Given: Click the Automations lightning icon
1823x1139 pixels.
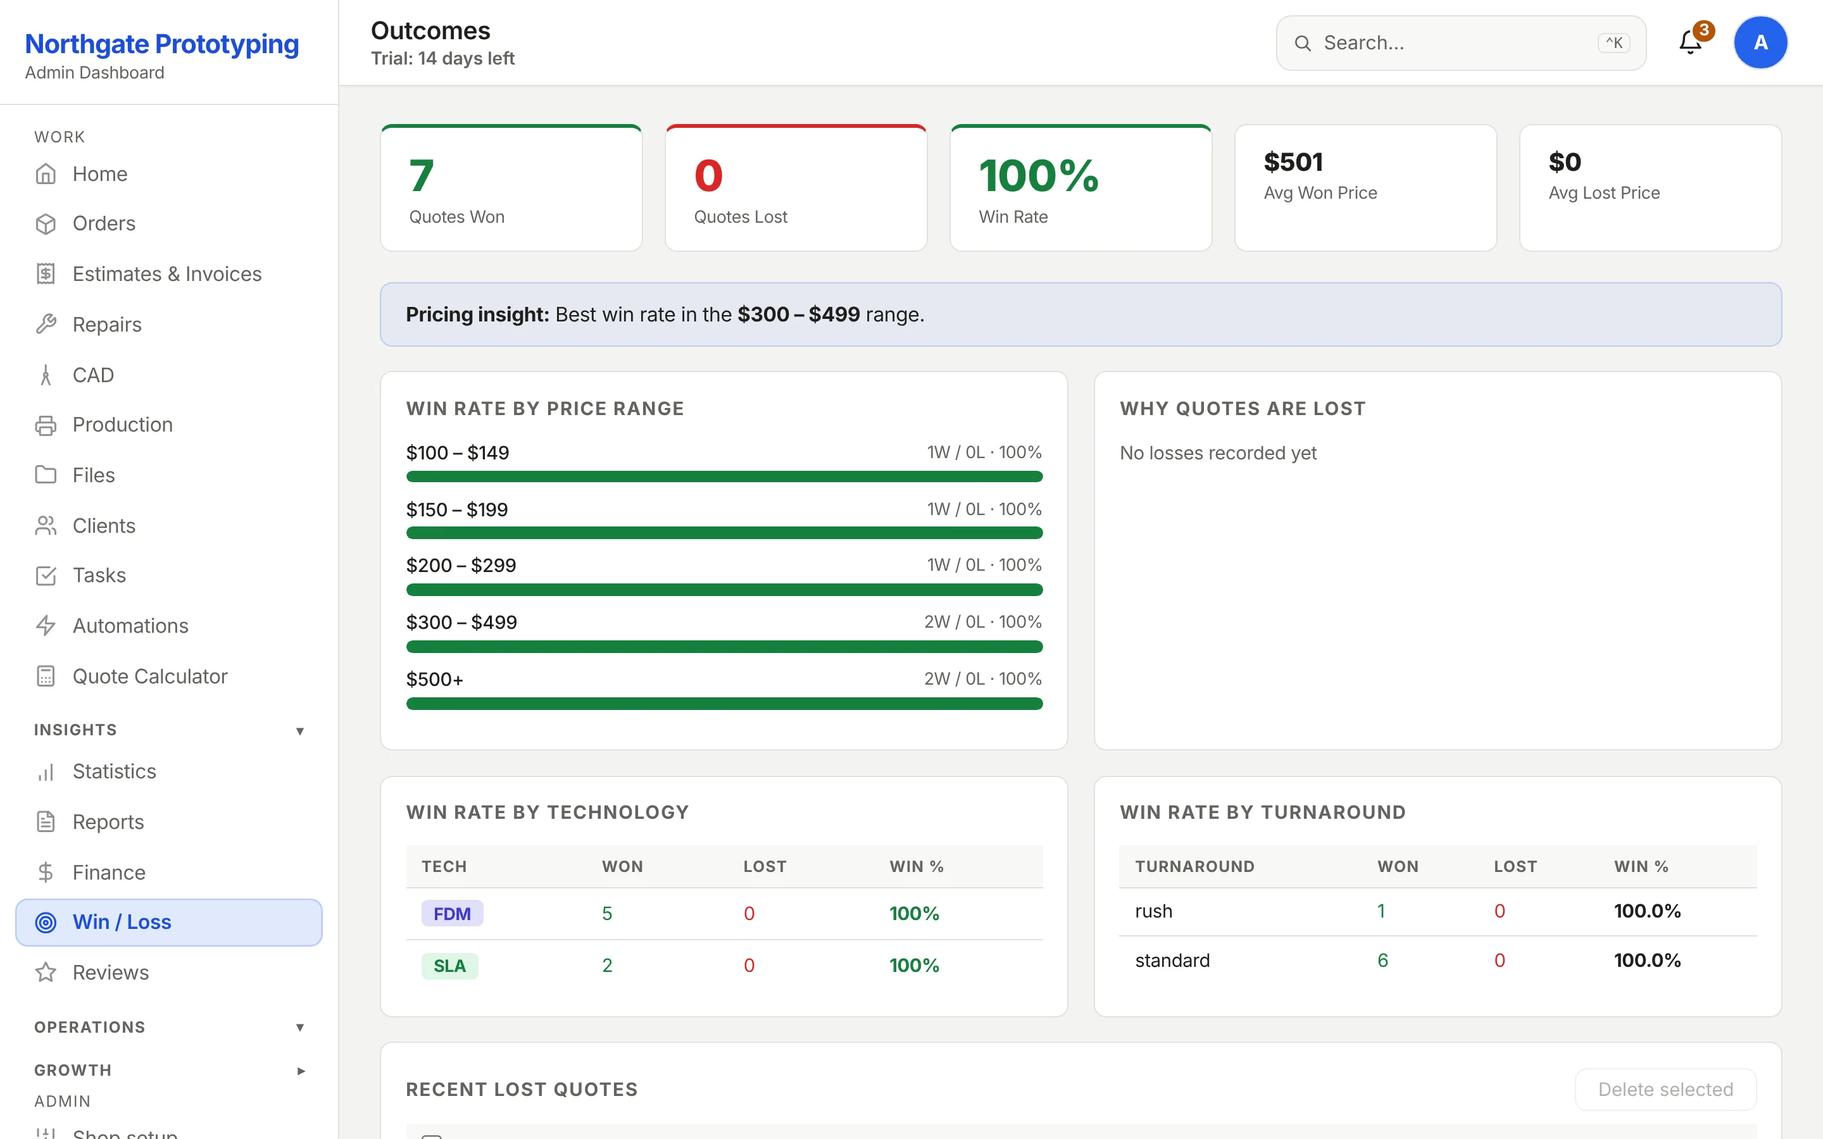Looking at the screenshot, I should point(46,626).
